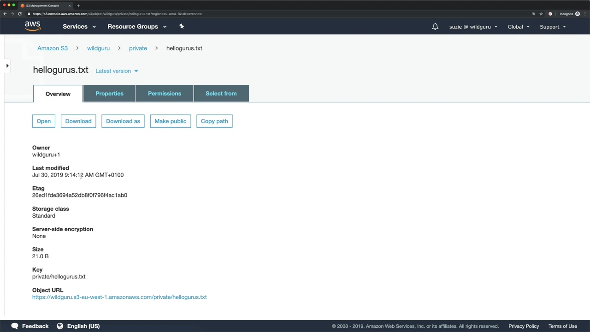
Task: Click the zoom magnifier icon in address bar
Action: 534,14
